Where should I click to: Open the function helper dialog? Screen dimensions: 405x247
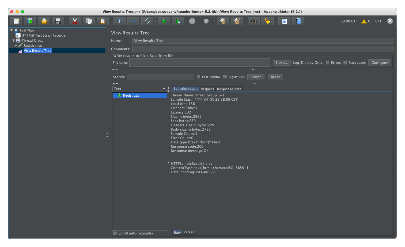(x=284, y=21)
